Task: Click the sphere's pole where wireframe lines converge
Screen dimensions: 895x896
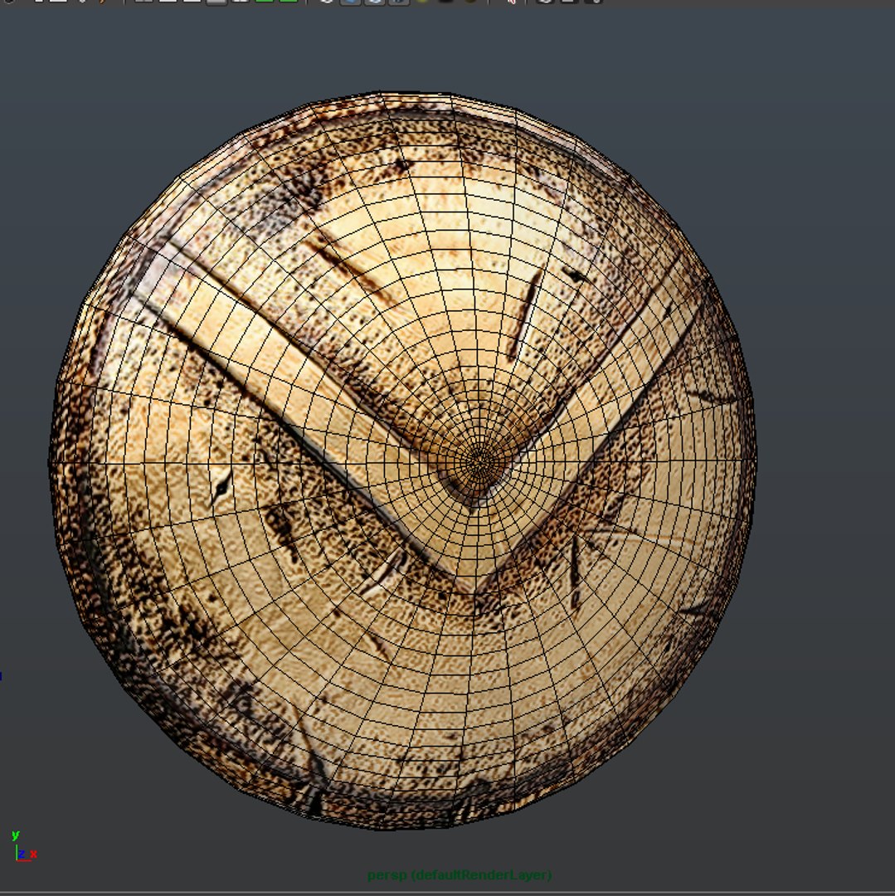Action: pos(480,460)
